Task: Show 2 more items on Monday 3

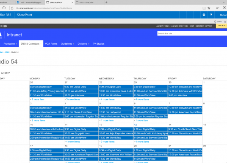Action: (x=38, y=120)
